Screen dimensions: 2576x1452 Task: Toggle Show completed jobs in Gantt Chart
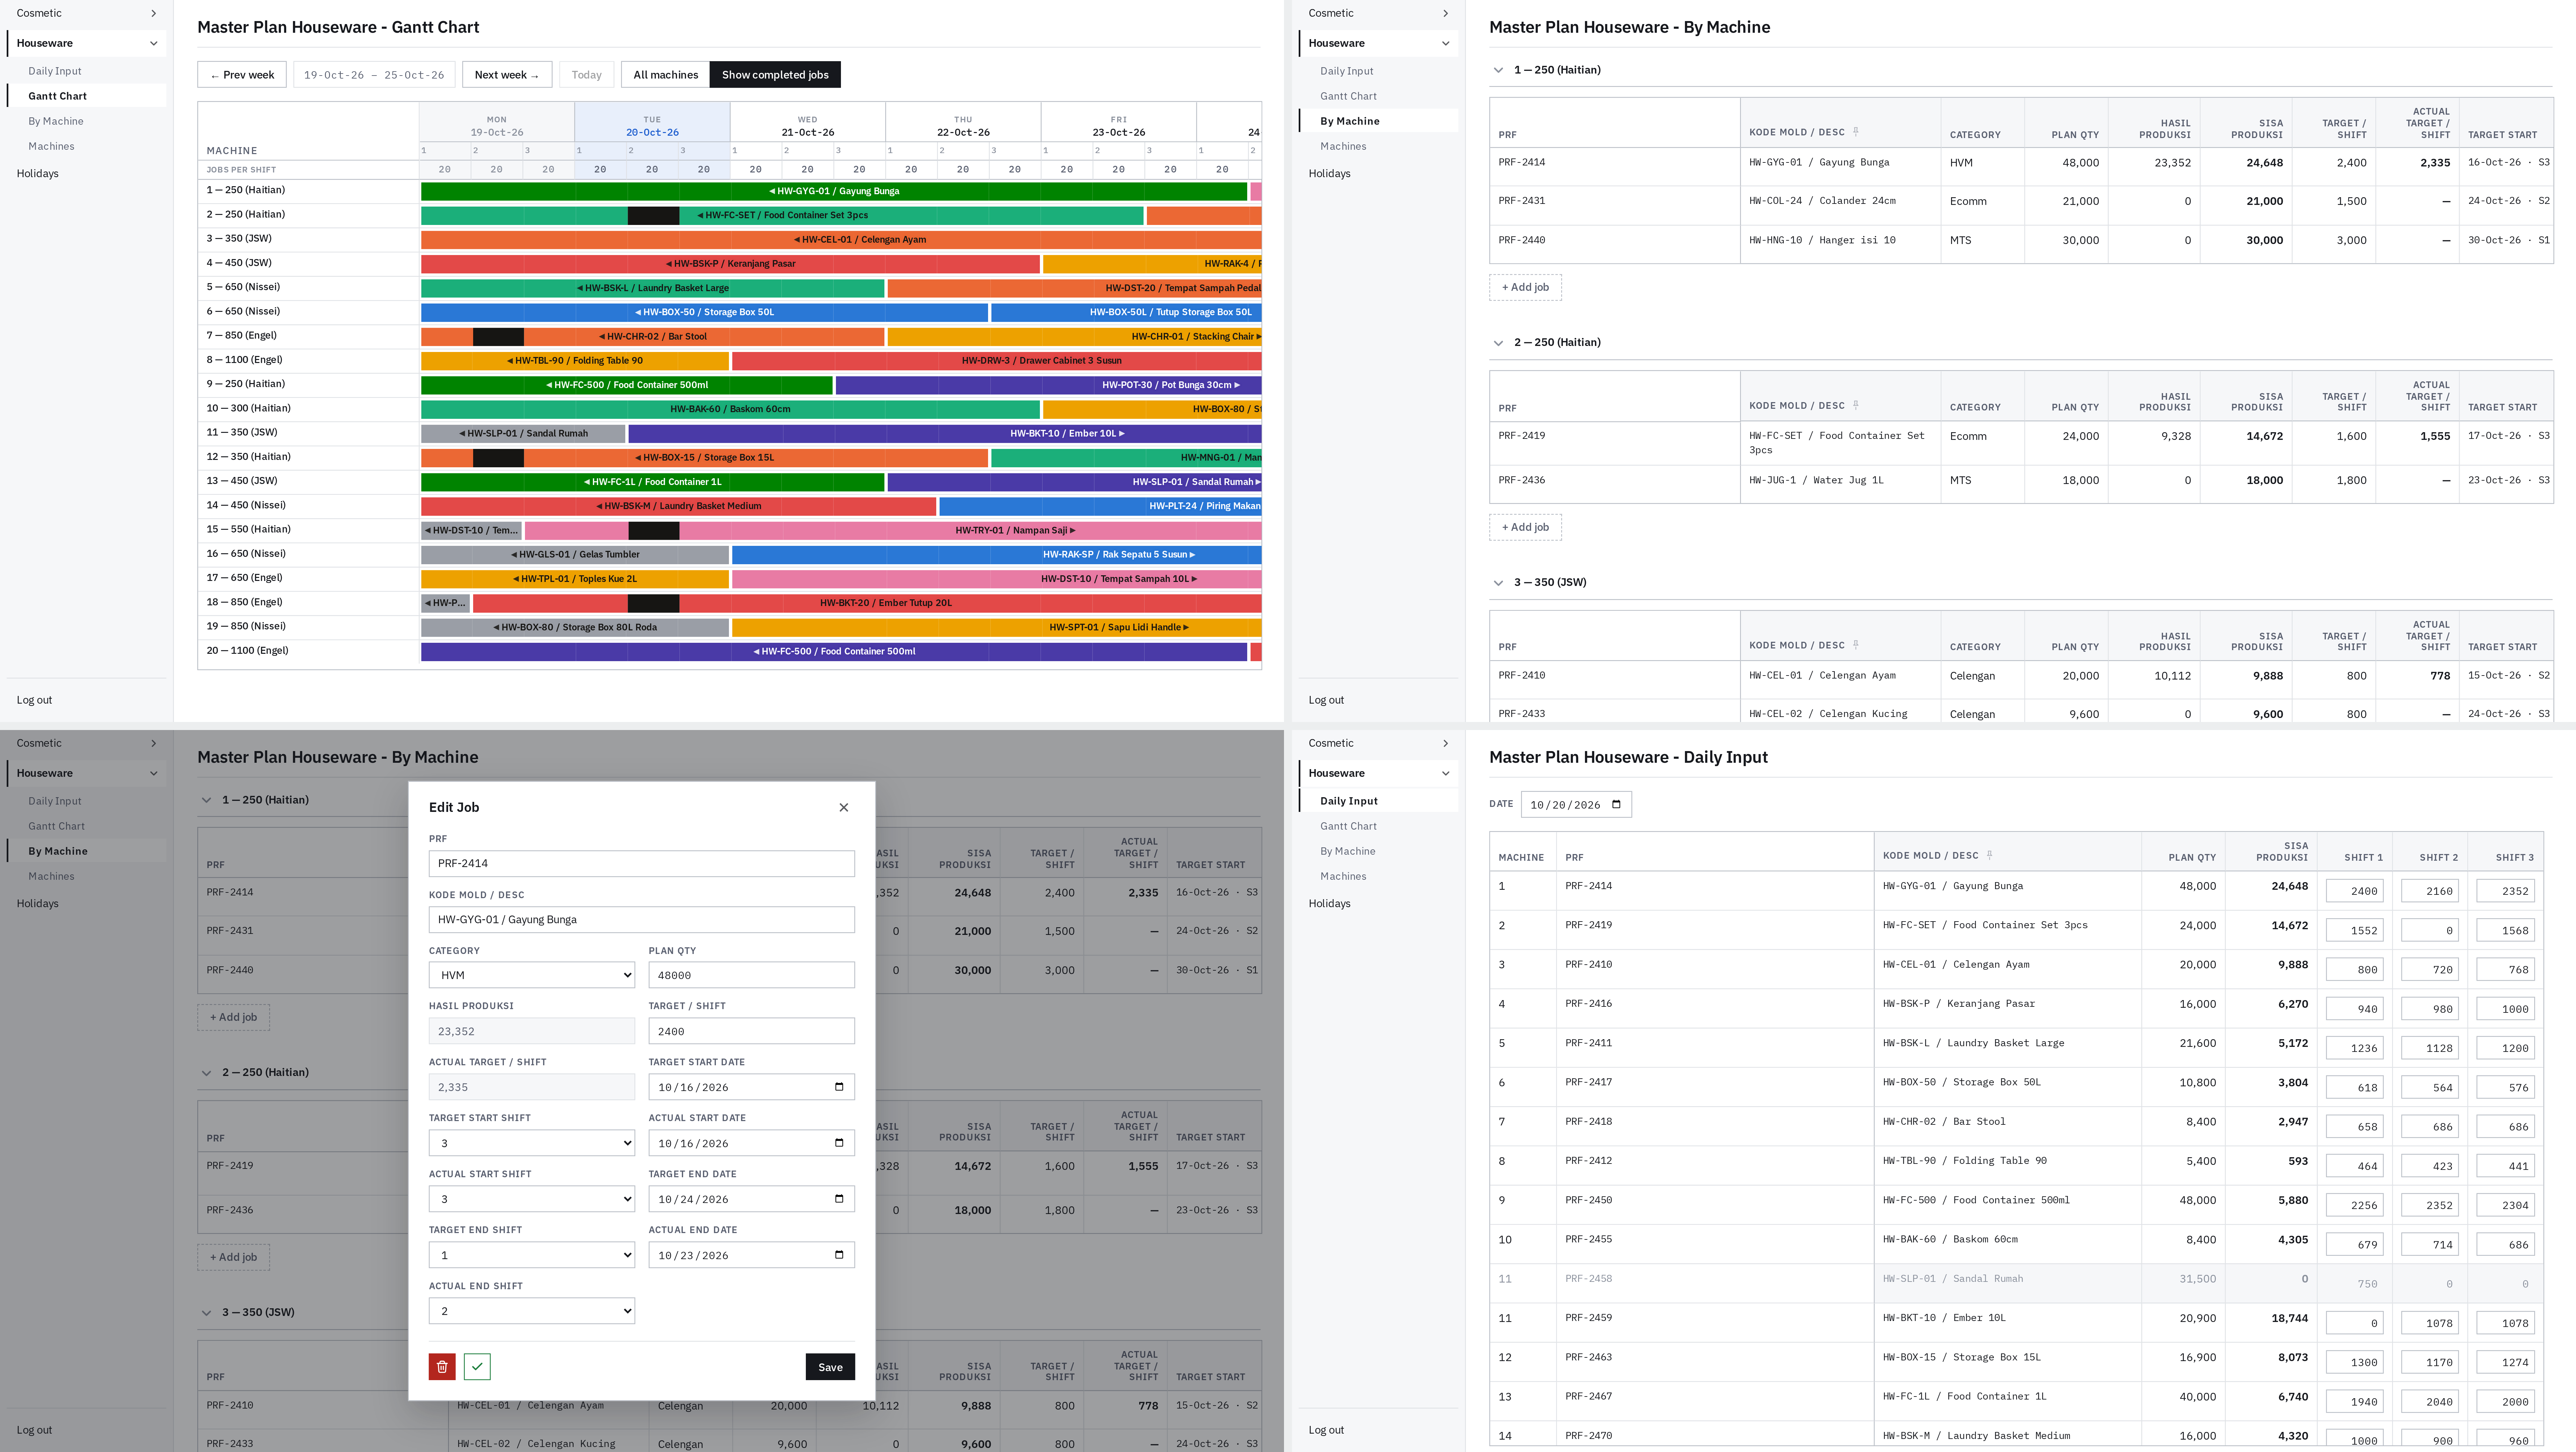pyautogui.click(x=775, y=75)
